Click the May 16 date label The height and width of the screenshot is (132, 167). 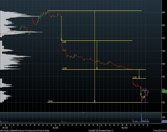point(148,125)
